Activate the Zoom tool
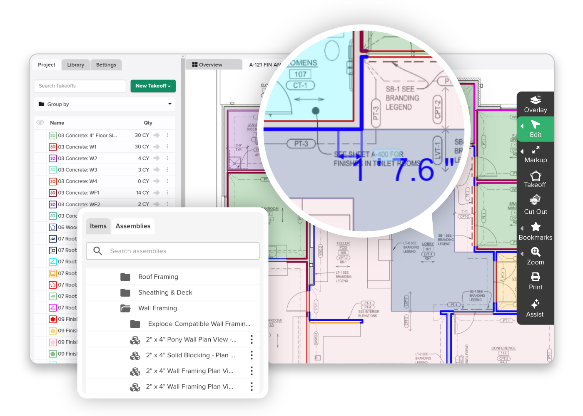Image resolution: width=583 pixels, height=416 pixels. pos(535,257)
